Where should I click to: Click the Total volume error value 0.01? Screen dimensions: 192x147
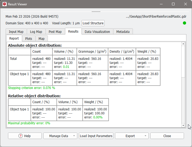coord(66,67)
